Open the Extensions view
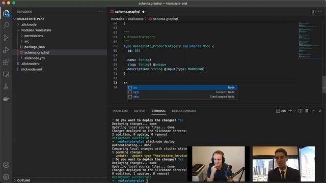The height and width of the screenshot is (183, 326). [x=6, y=62]
